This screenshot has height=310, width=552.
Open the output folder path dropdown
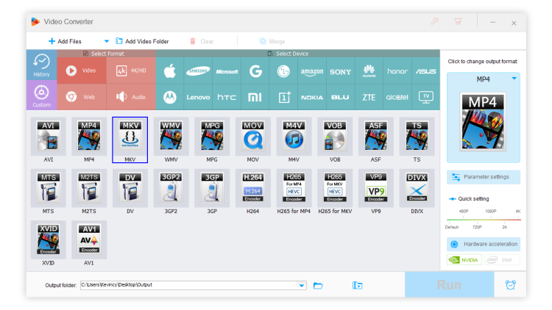click(x=302, y=285)
